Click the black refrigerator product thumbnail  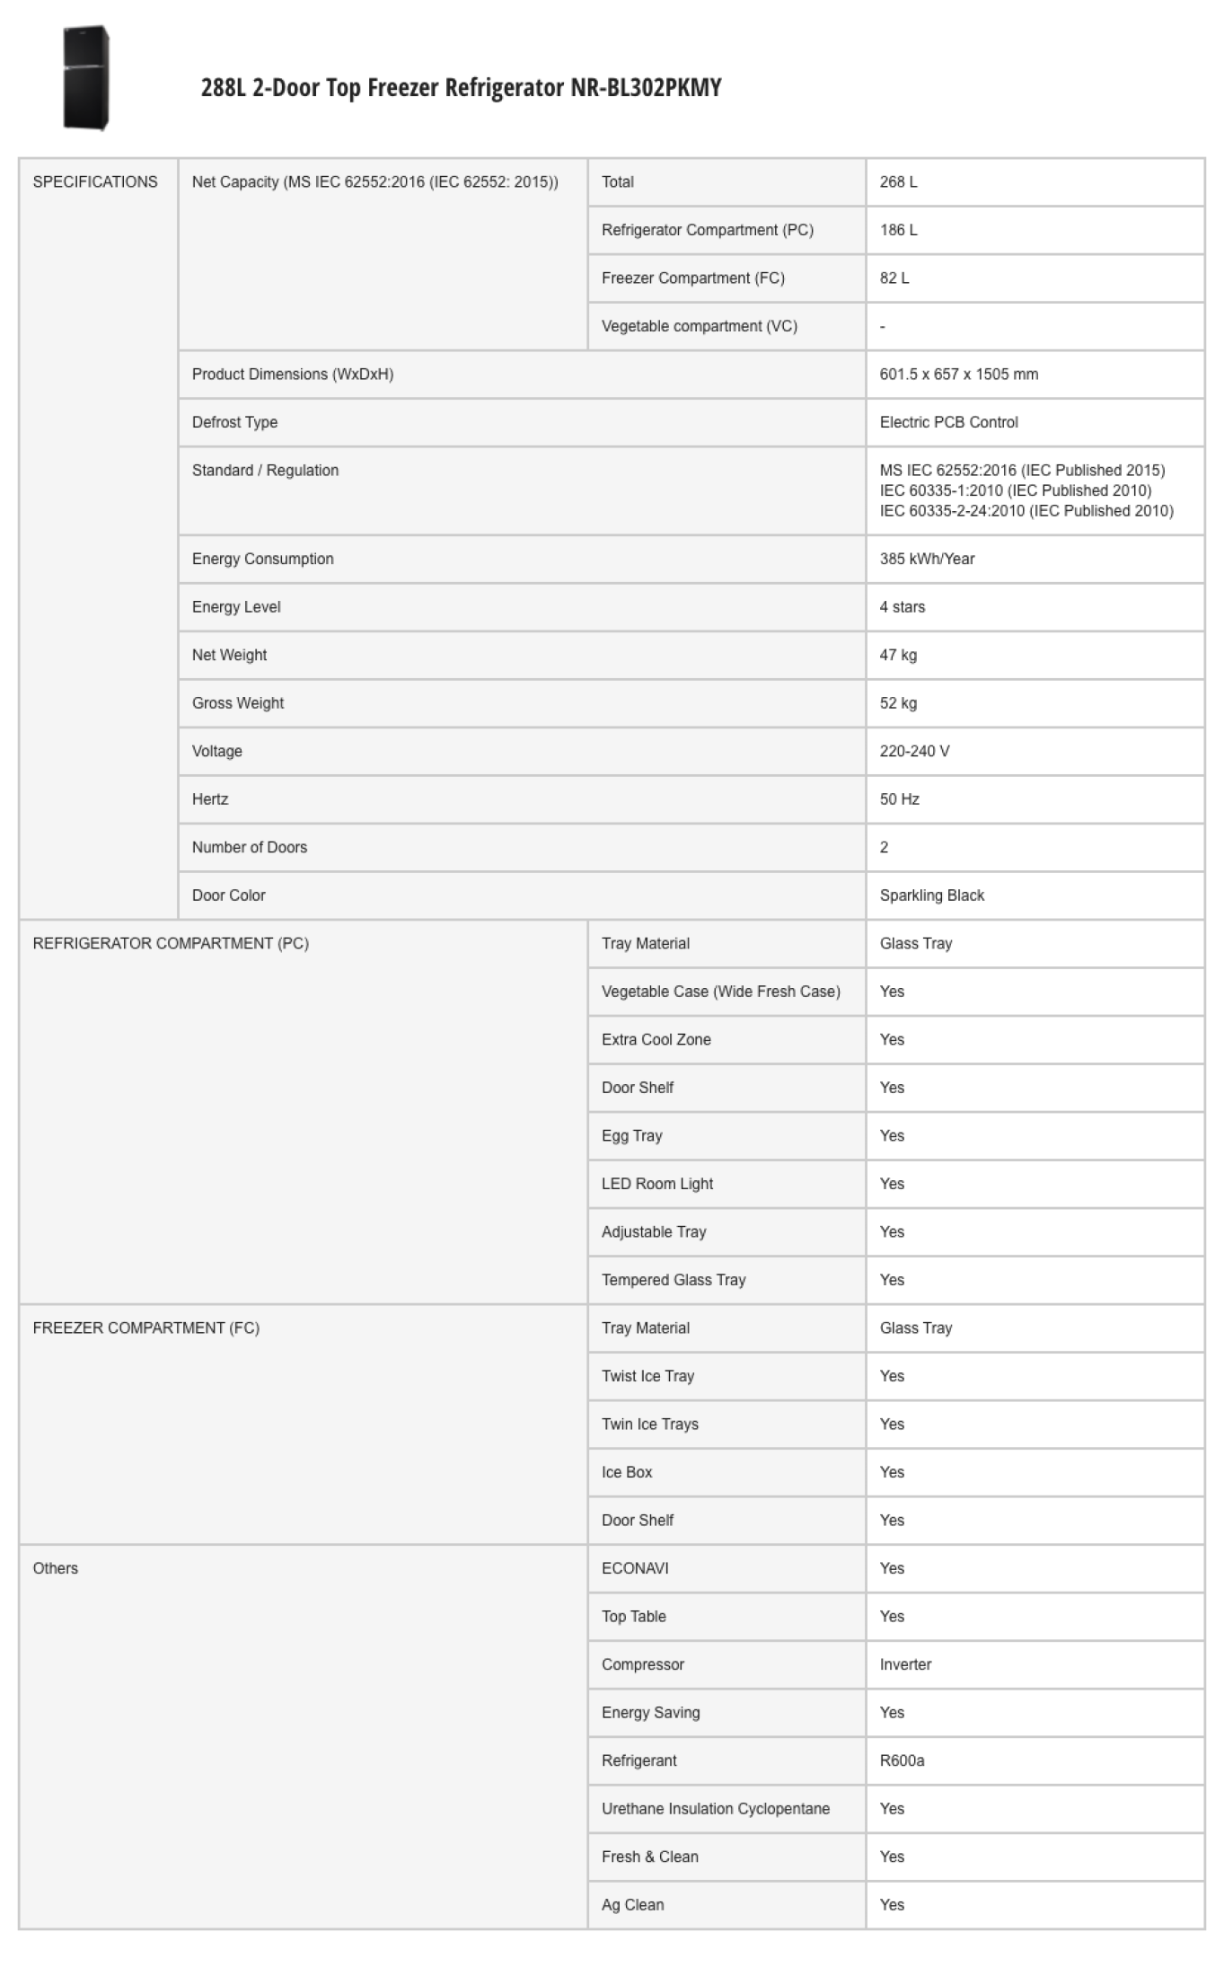point(85,78)
